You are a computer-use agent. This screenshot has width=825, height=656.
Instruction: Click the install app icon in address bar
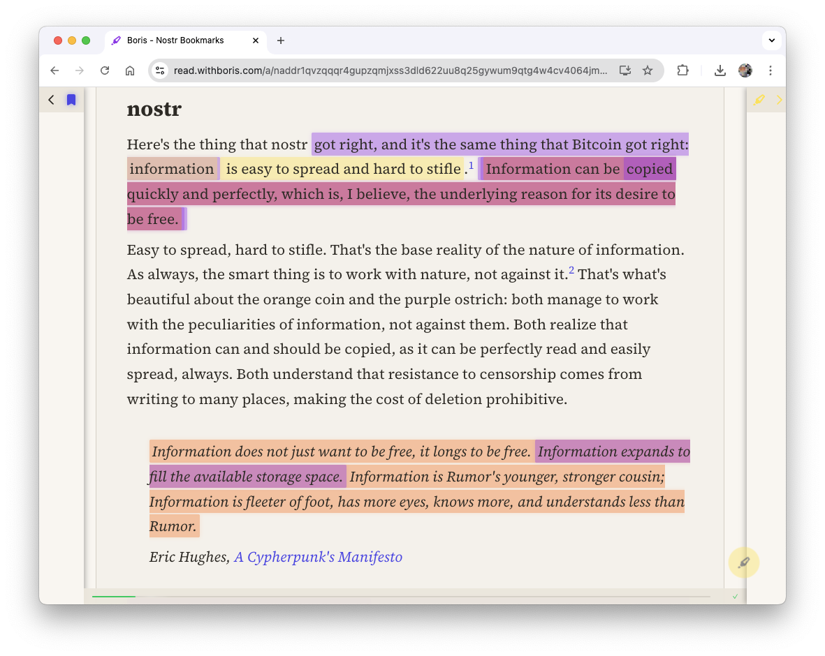[625, 70]
